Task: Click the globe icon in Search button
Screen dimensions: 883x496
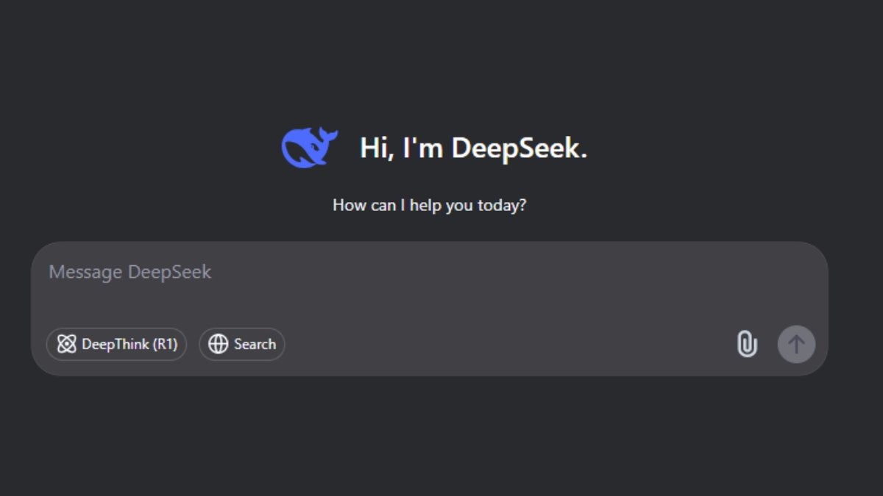Action: point(219,344)
